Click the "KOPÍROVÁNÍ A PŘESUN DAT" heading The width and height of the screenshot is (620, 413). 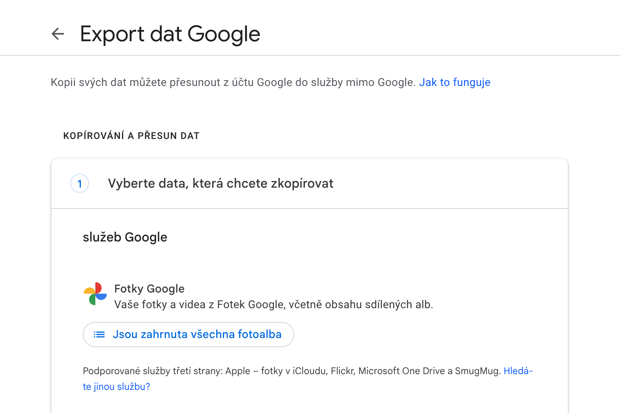point(131,136)
